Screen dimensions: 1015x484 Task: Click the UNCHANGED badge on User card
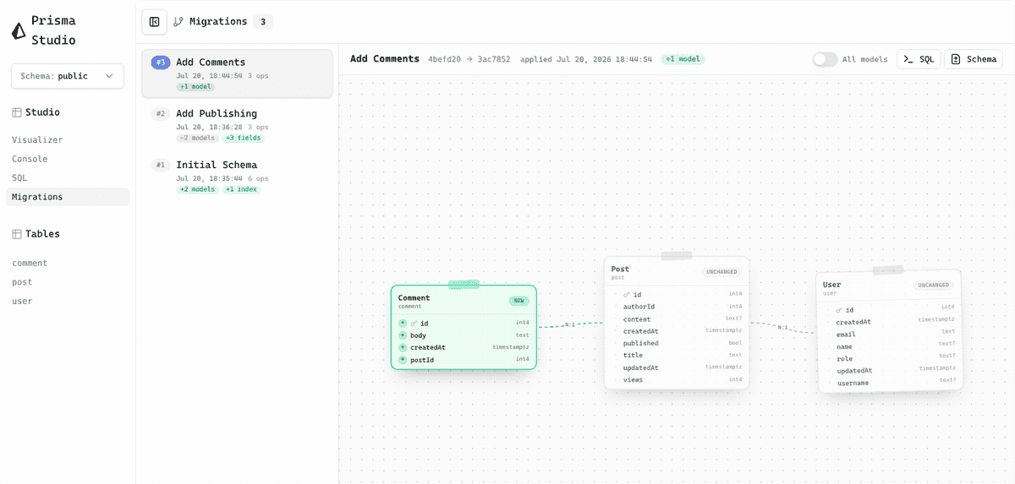[934, 286]
